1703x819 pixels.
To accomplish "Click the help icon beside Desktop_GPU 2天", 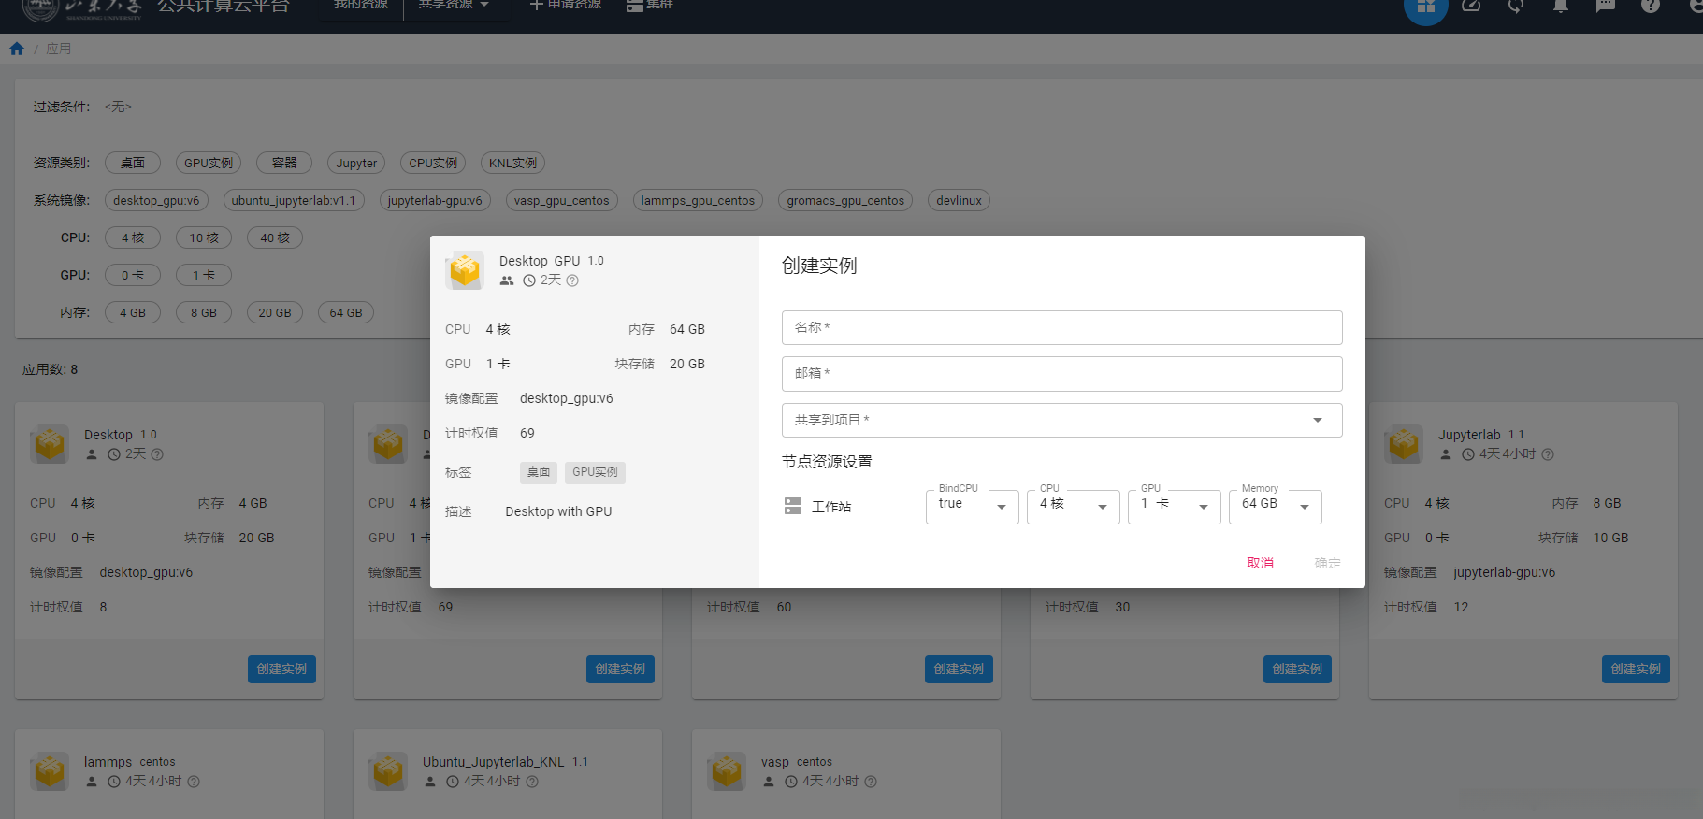I will click(x=572, y=280).
